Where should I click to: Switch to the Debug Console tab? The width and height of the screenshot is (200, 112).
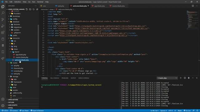[84, 78]
